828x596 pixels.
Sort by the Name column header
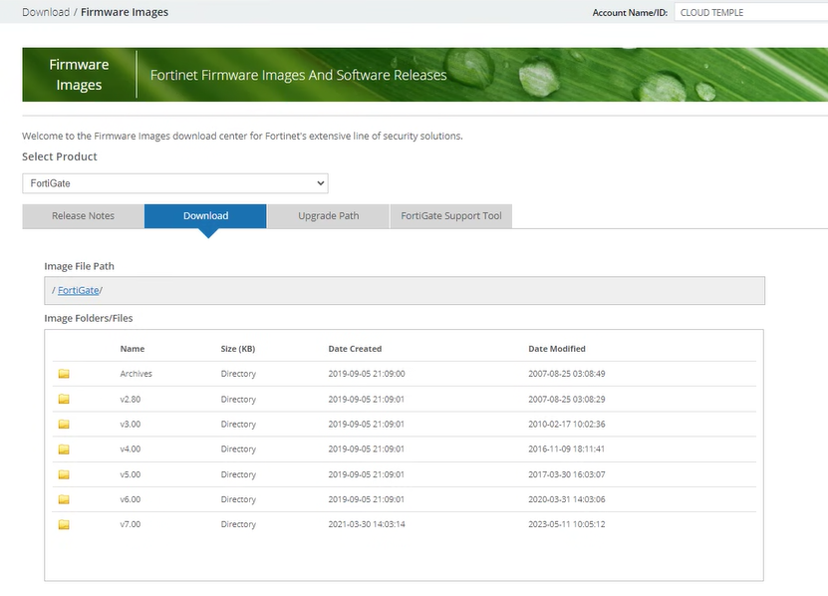pyautogui.click(x=132, y=349)
